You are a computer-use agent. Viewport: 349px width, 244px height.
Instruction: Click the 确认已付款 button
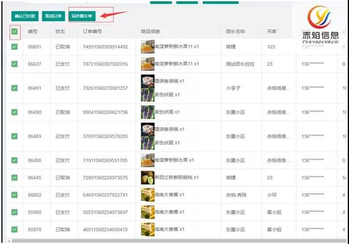(25, 16)
